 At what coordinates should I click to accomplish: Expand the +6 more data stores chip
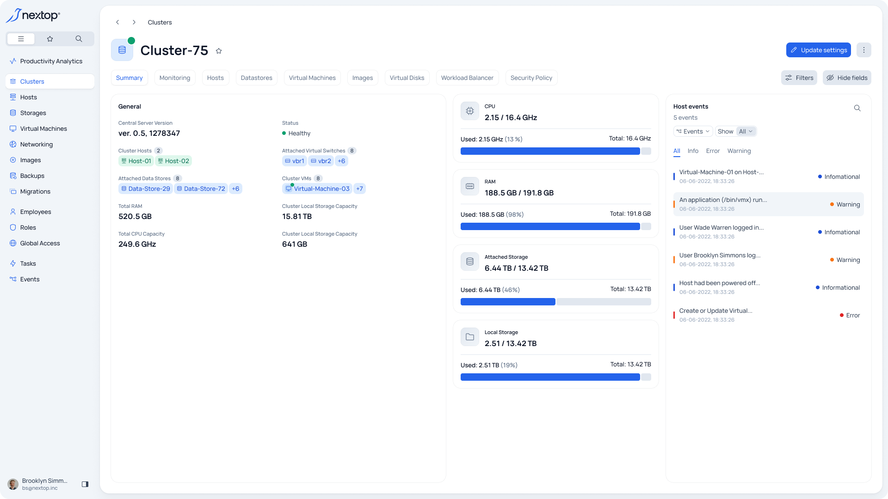235,189
